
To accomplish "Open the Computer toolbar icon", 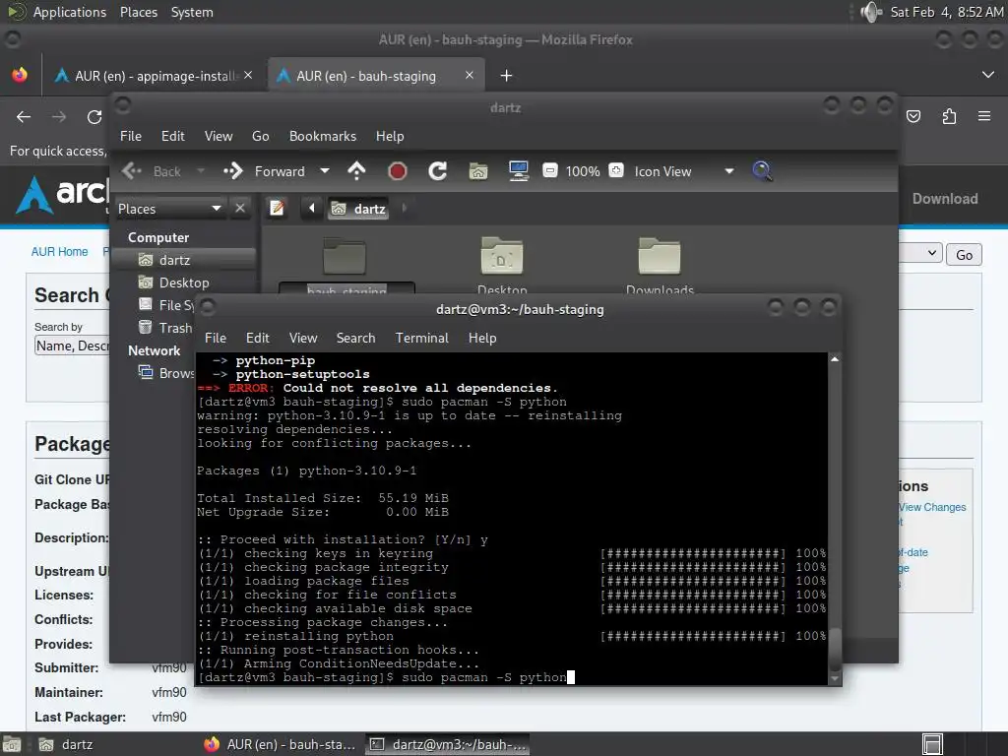I will (518, 171).
